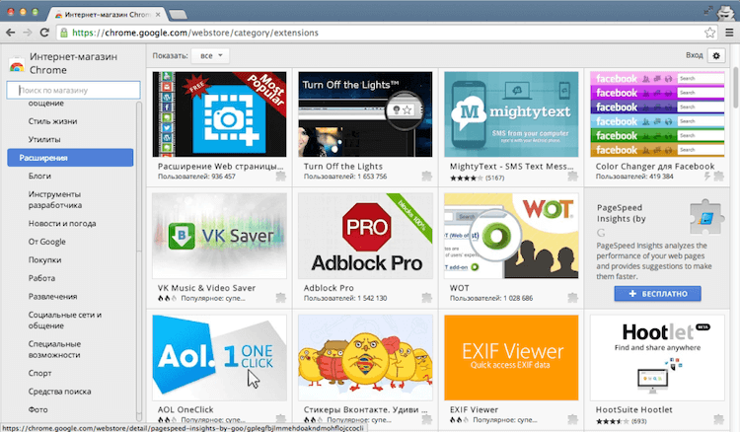Click the green lock icon in address bar
The height and width of the screenshot is (432, 740).
tap(64, 33)
